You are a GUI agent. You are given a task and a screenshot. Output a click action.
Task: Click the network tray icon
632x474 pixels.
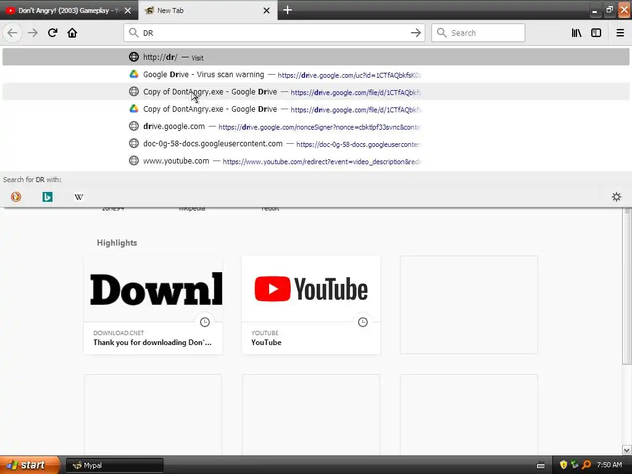pos(575,465)
